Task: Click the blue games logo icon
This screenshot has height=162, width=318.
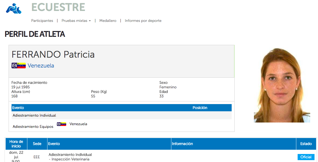Action: pyautogui.click(x=14, y=9)
